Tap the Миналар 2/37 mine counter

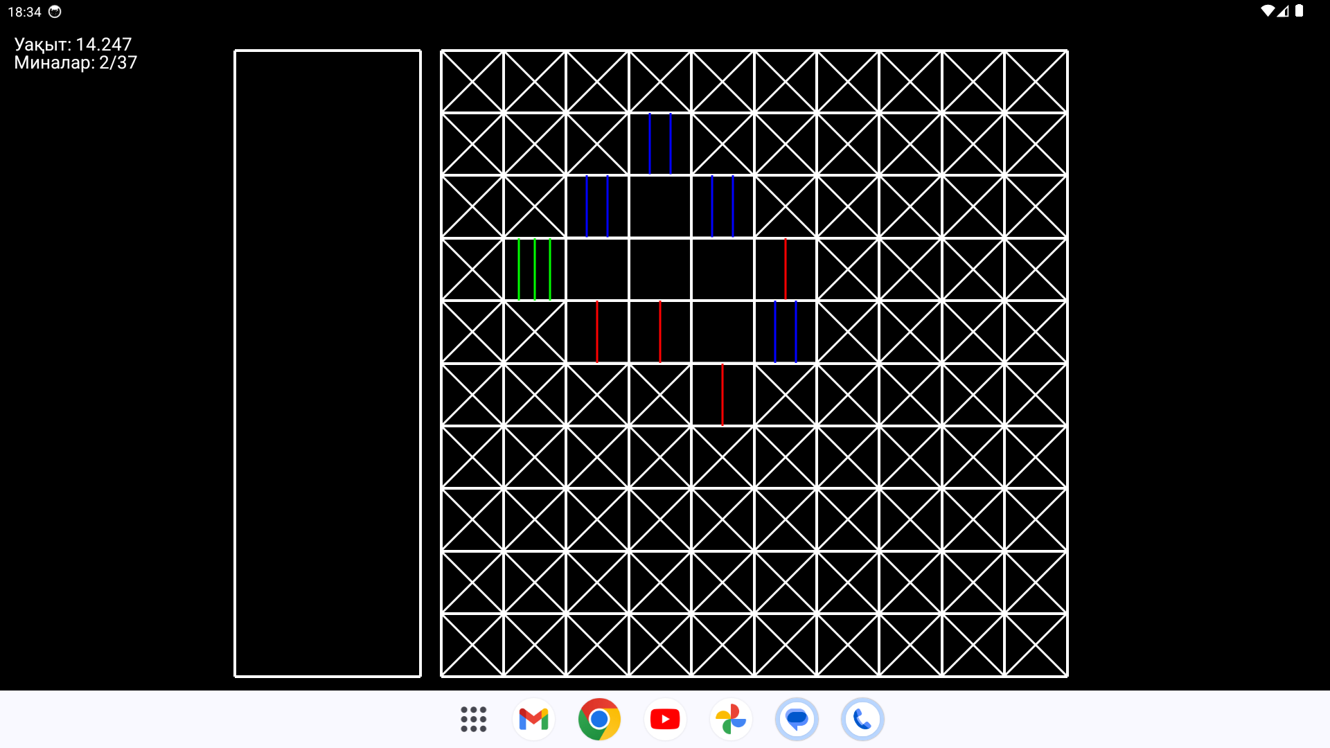76,63
